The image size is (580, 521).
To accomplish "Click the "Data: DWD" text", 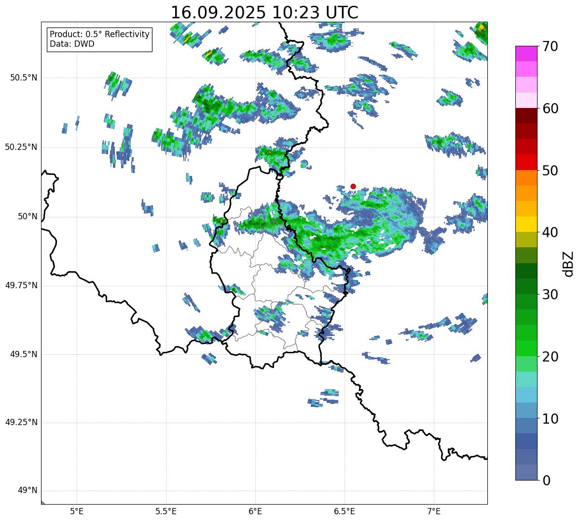I will pyautogui.click(x=72, y=44).
